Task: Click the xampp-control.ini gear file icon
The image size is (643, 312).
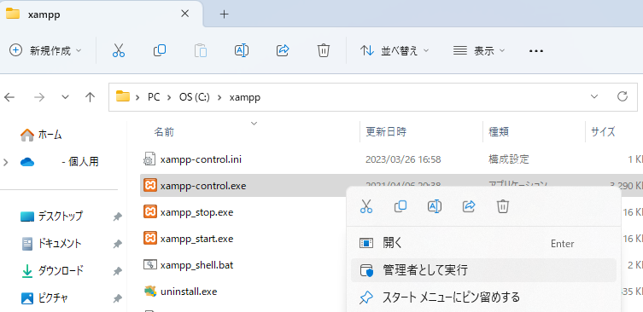Action: point(149,159)
